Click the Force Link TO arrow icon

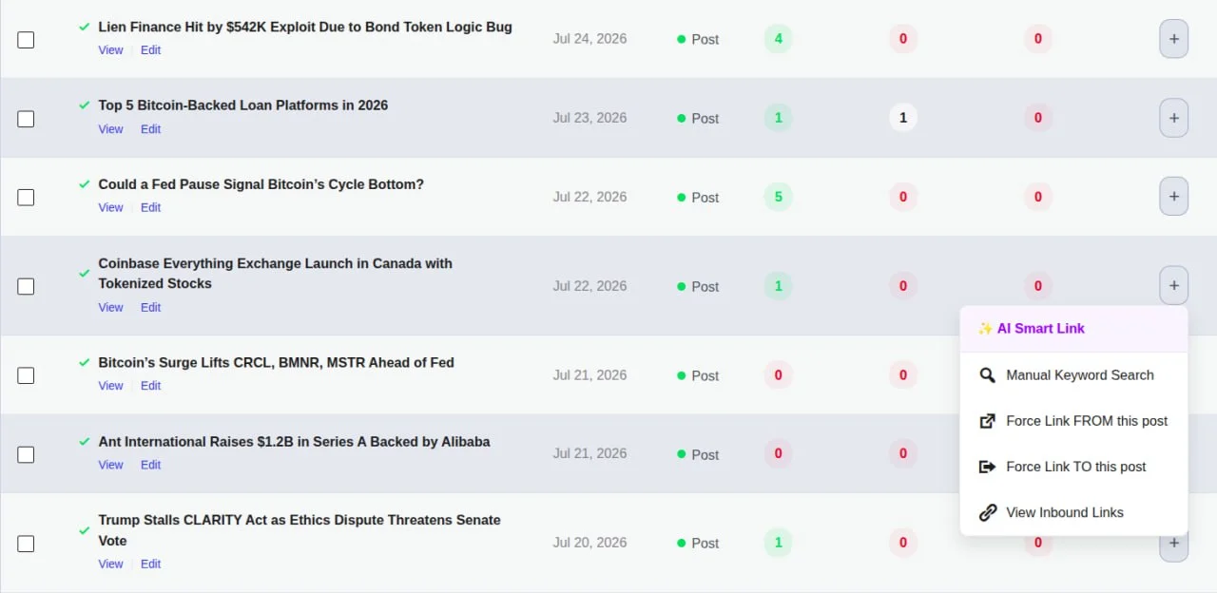[988, 467]
